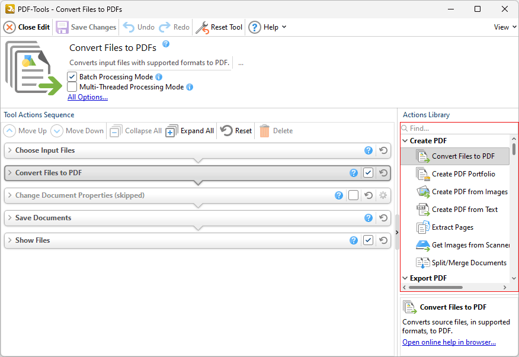Viewport: 519px width, 357px height.
Task: Expand the Convert Files to PDF action row
Action: click(10, 173)
